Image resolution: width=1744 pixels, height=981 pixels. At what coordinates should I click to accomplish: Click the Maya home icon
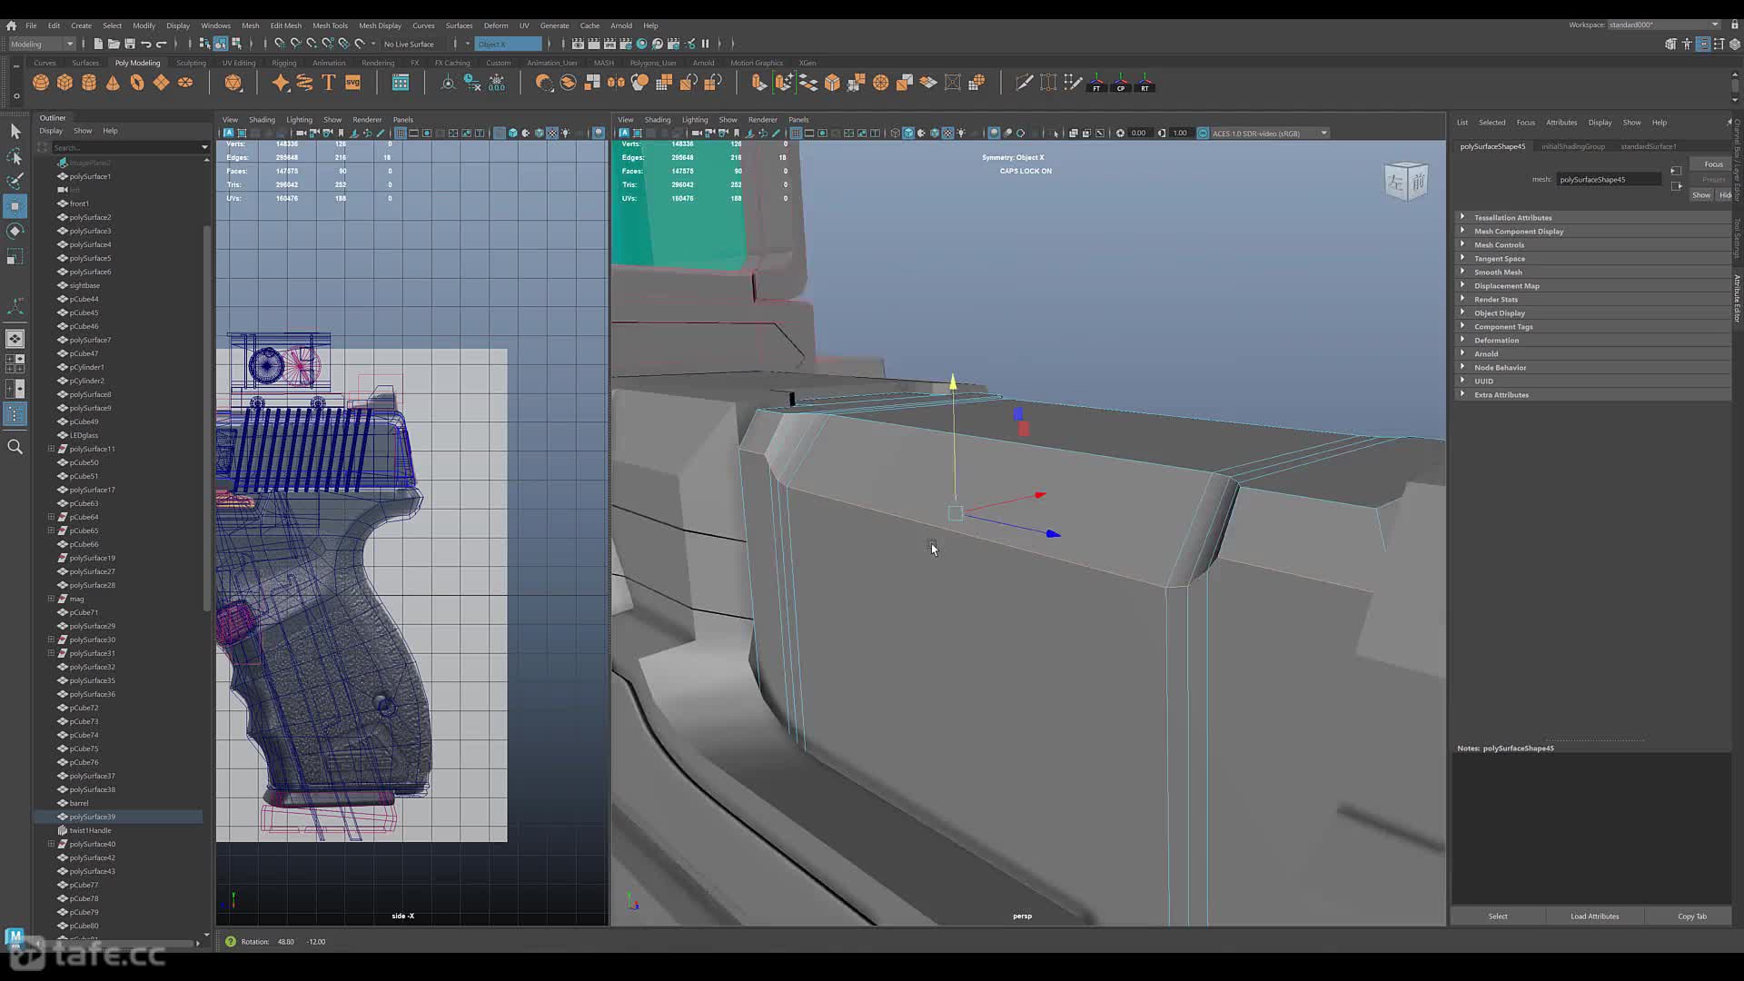coord(11,25)
